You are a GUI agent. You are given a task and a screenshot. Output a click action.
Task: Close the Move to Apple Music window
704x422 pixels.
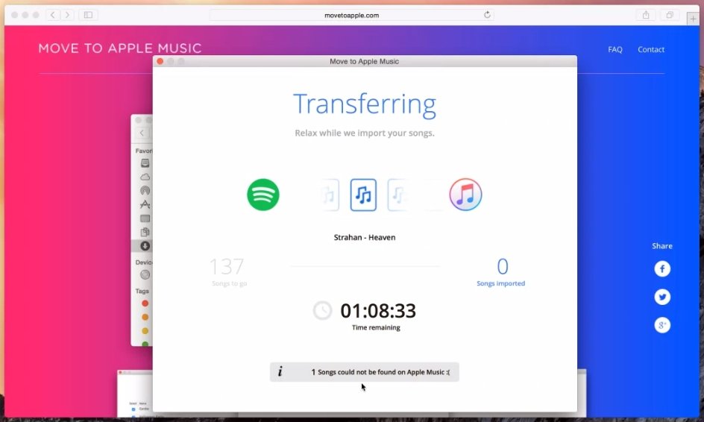[160, 61]
